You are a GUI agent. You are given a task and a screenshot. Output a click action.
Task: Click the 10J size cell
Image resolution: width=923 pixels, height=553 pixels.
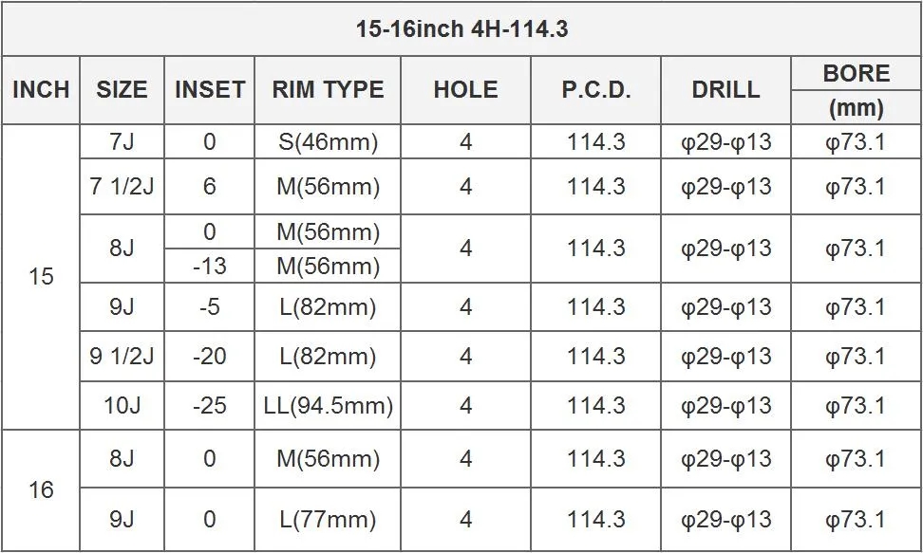[x=122, y=406]
